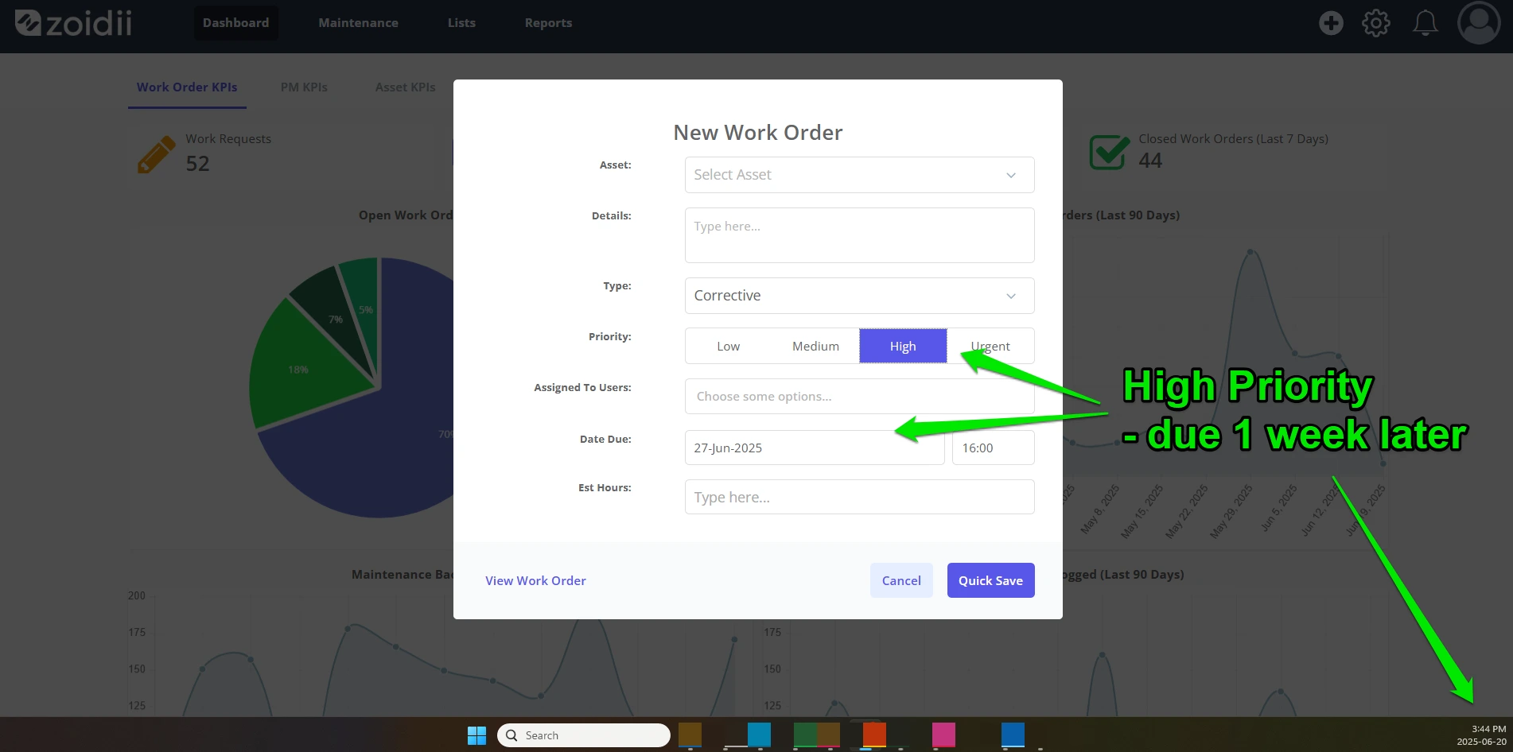Select the High priority option
This screenshot has width=1513, height=752.
tap(903, 346)
